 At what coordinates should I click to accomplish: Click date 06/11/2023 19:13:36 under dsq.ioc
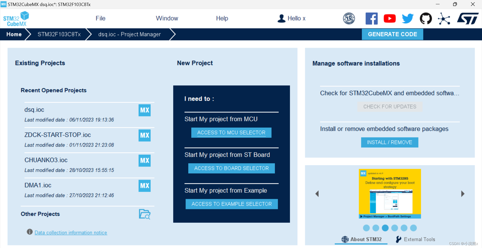coord(92,120)
